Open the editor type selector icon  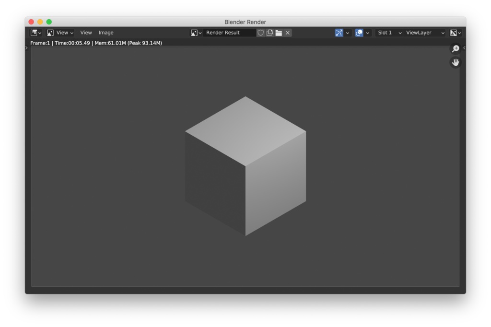coord(35,33)
